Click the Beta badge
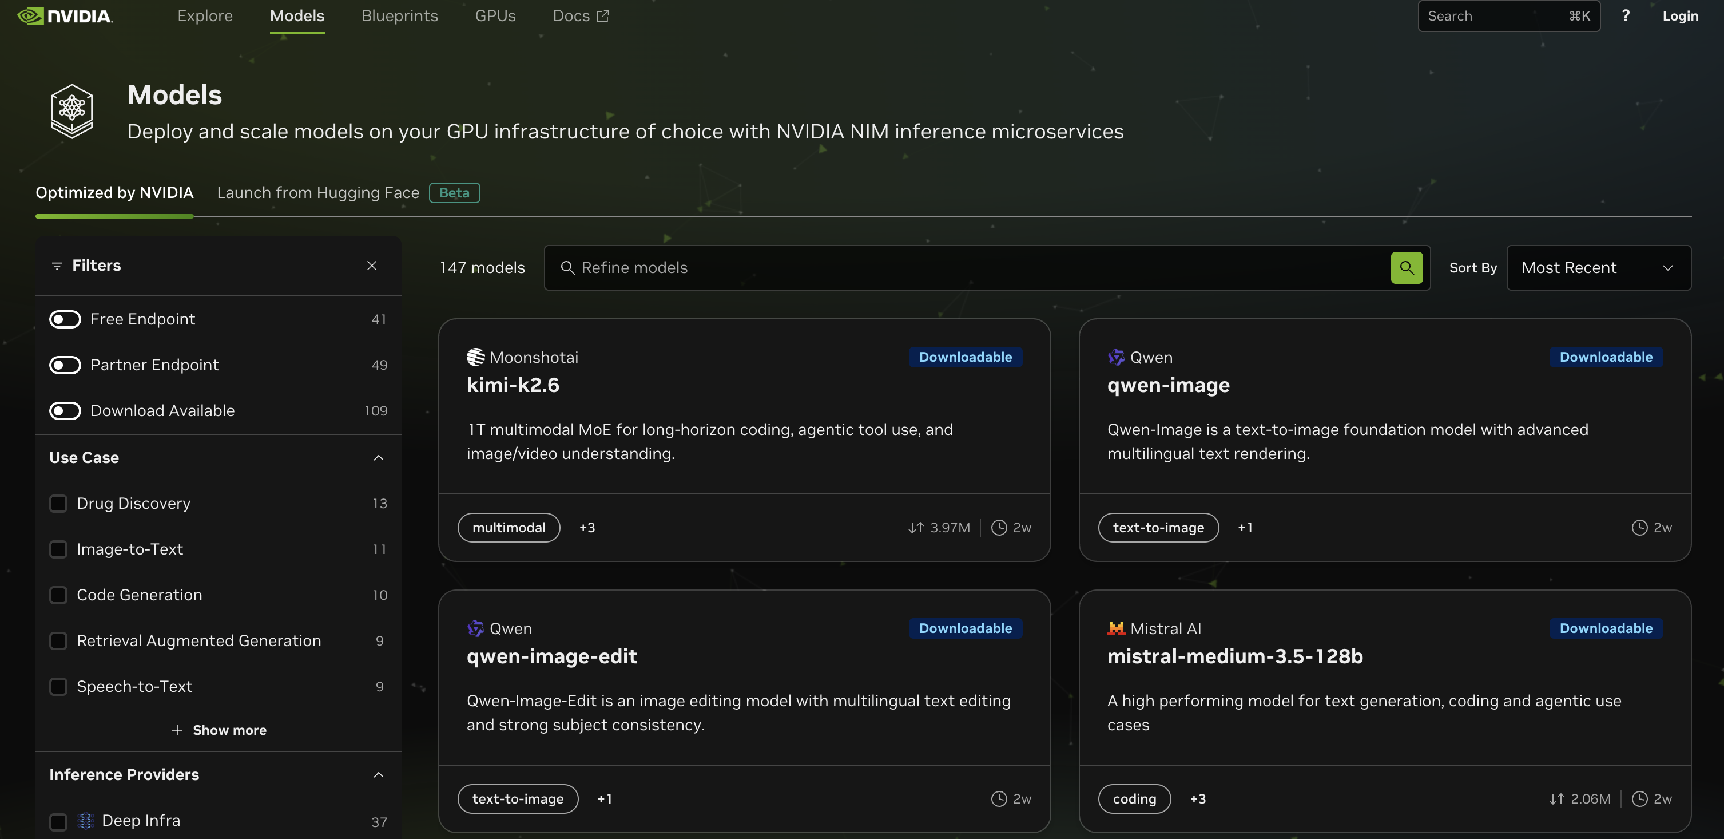This screenshot has width=1724, height=839. pyautogui.click(x=454, y=193)
